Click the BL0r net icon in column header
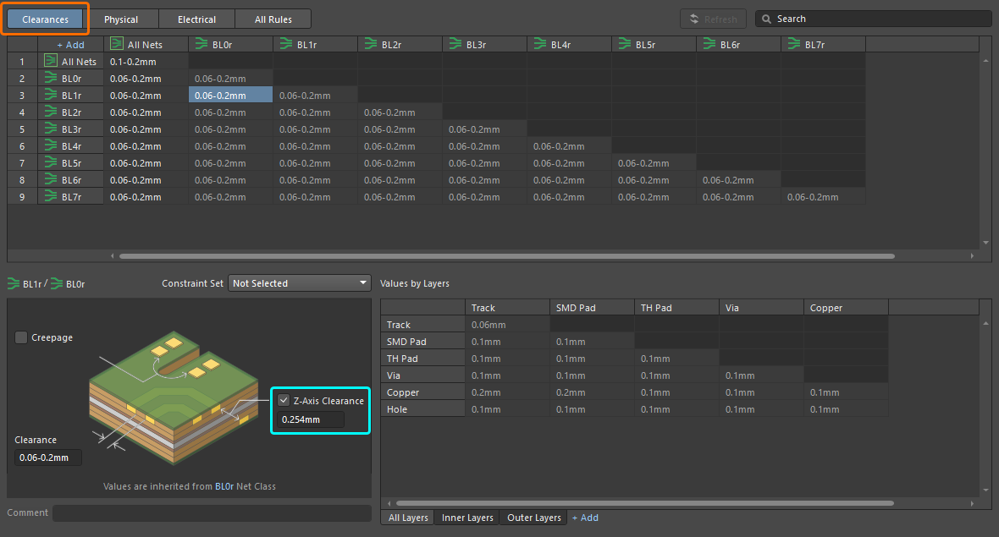999x537 pixels. [201, 44]
